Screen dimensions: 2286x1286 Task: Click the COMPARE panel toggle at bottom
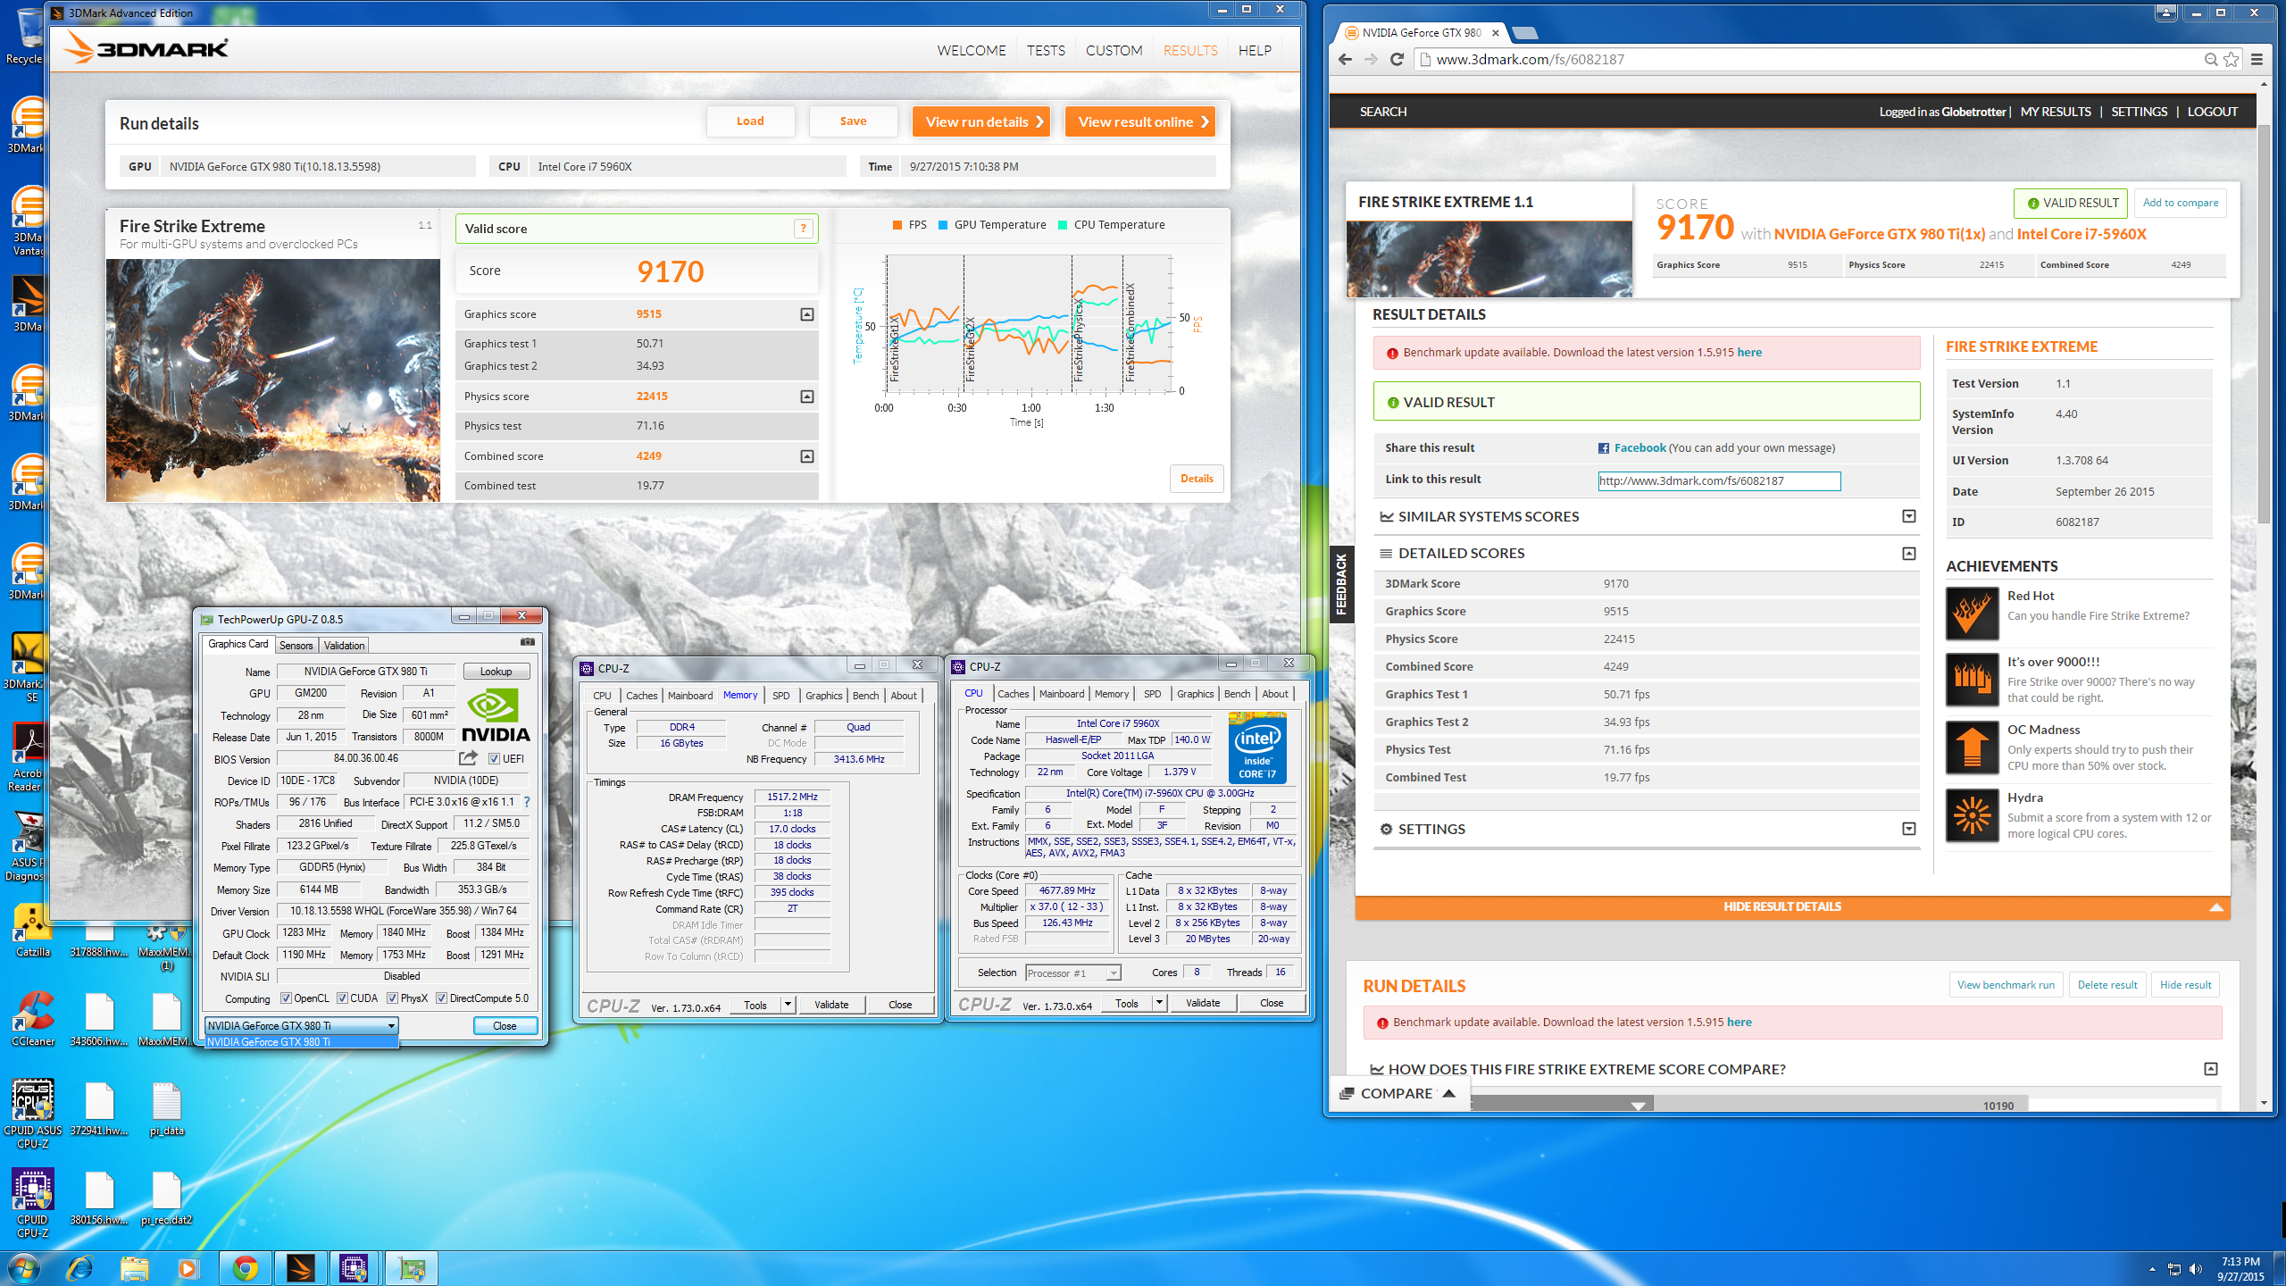coord(1397,1093)
